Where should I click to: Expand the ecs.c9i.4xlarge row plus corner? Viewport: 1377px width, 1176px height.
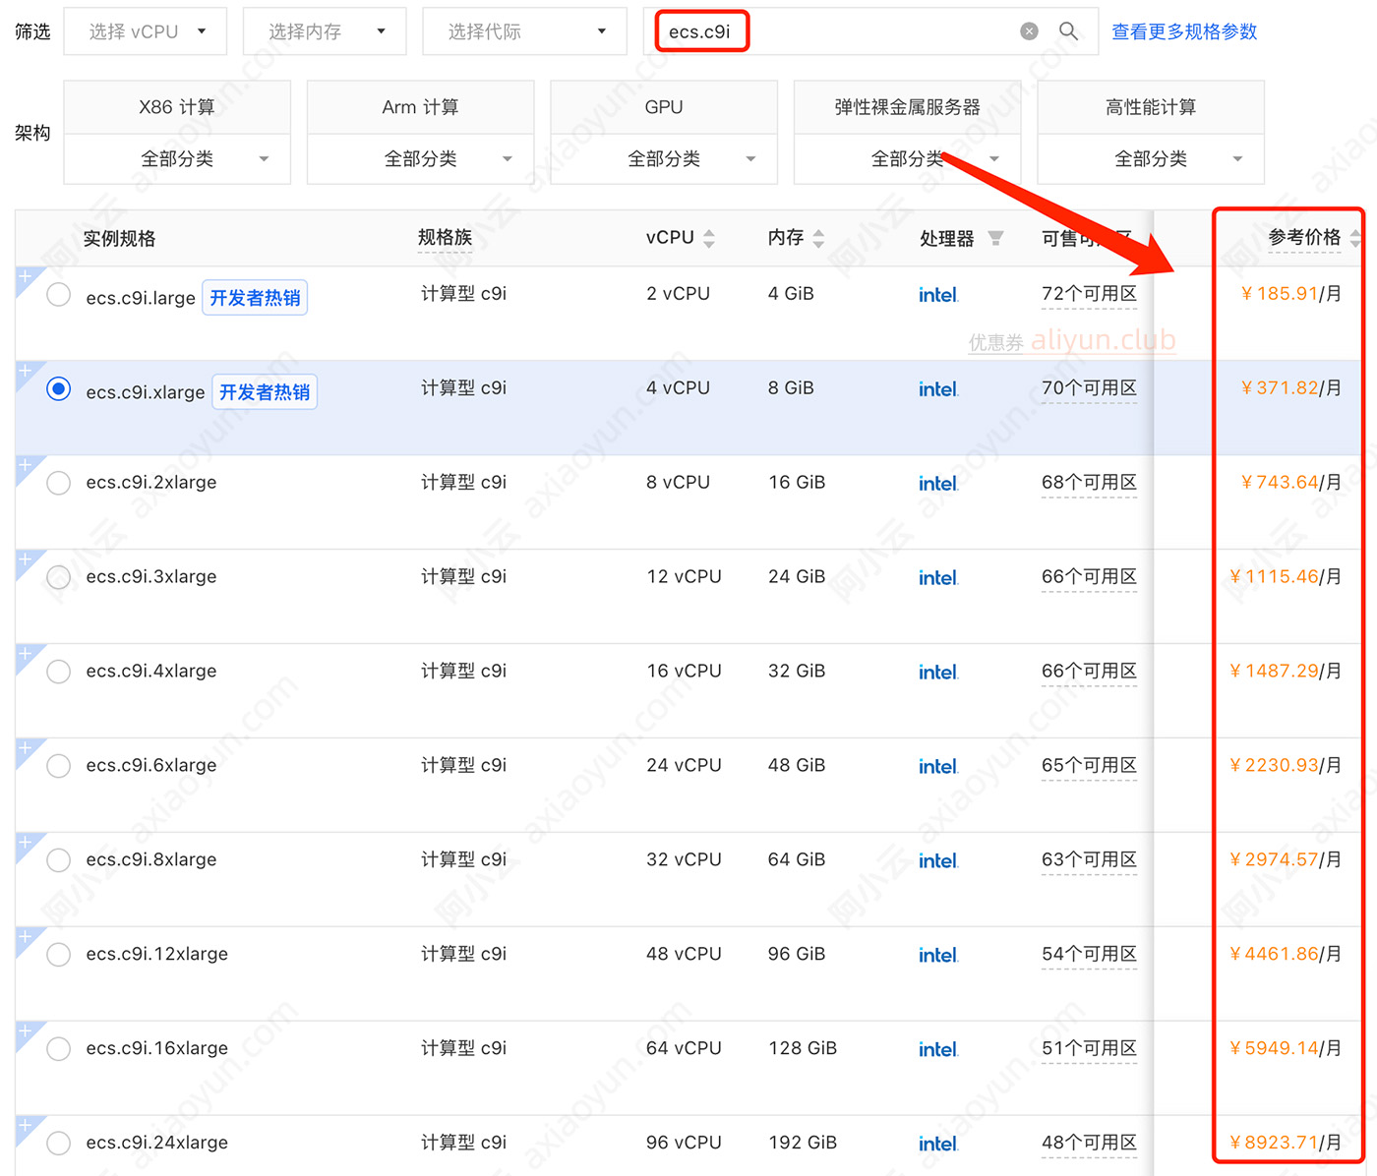[27, 656]
